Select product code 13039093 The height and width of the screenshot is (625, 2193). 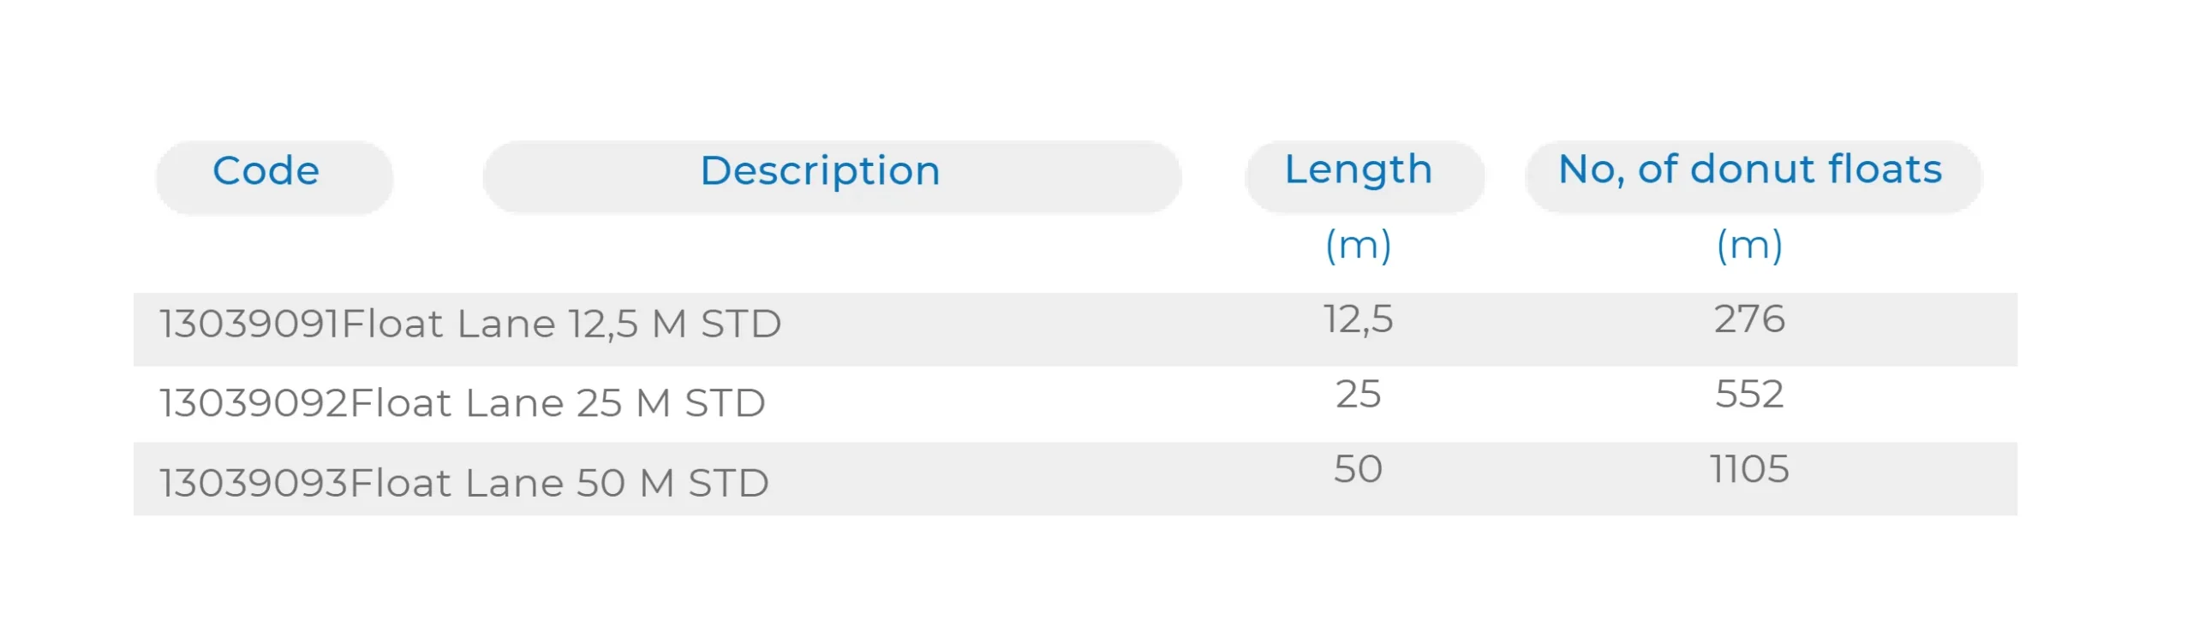254,483
